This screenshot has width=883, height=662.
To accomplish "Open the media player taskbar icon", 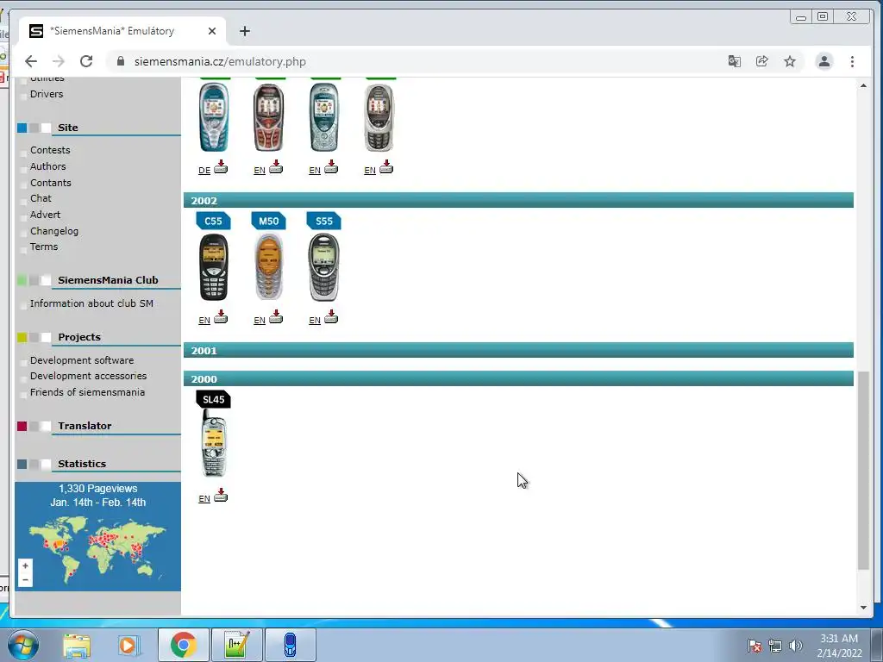I will point(128,645).
